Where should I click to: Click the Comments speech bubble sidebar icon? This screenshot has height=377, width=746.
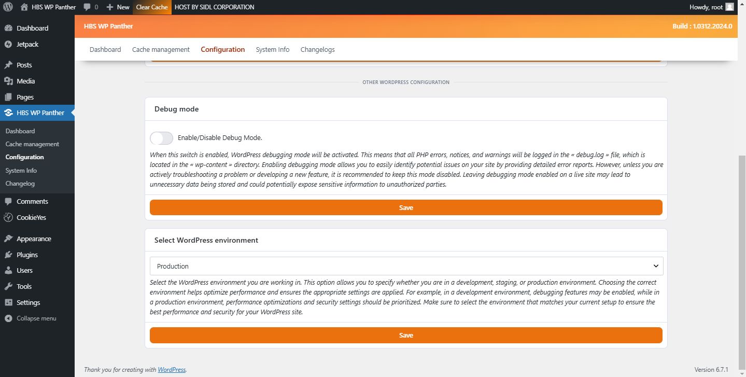tap(8, 201)
